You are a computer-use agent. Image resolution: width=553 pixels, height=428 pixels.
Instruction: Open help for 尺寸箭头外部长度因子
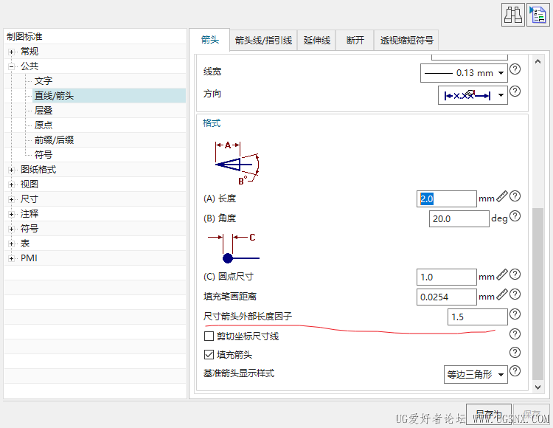(515, 314)
